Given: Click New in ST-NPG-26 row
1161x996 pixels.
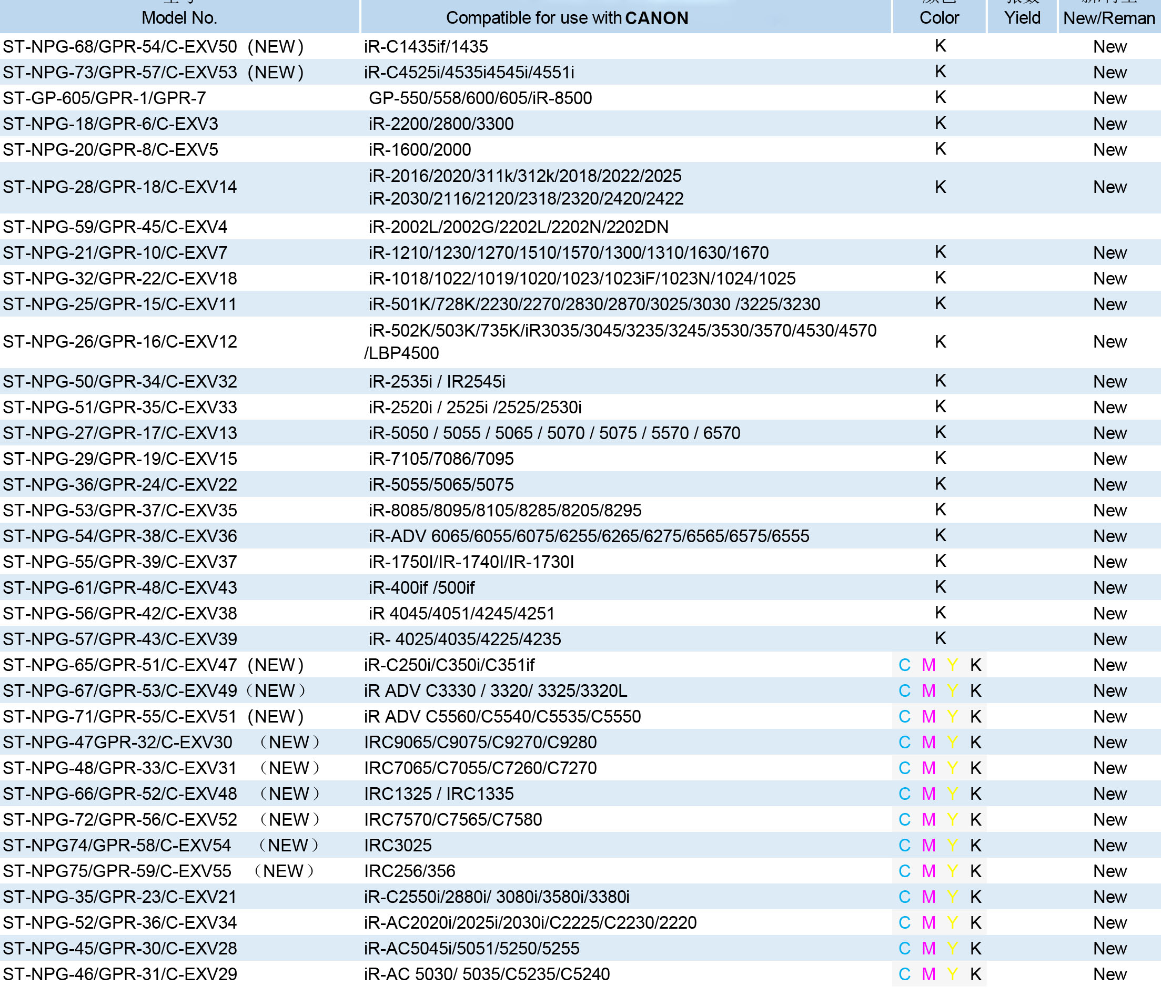Looking at the screenshot, I should click(1109, 342).
